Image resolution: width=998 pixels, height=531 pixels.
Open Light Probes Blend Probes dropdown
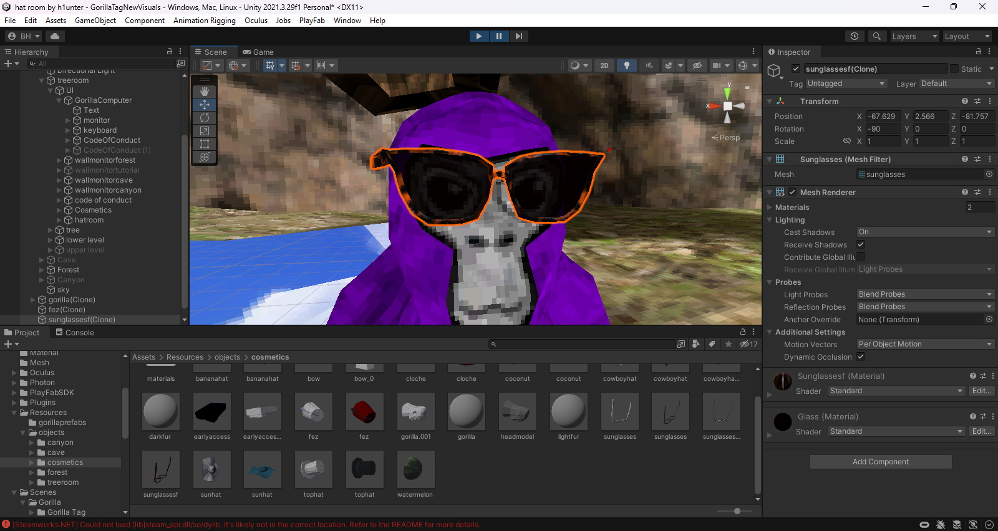925,294
